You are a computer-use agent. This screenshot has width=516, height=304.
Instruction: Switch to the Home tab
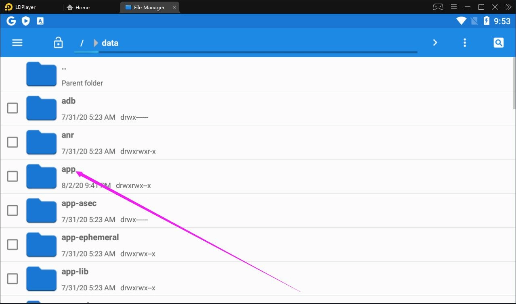coord(78,7)
